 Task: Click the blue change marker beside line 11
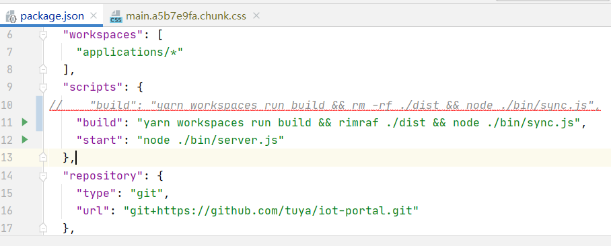[x=39, y=114]
